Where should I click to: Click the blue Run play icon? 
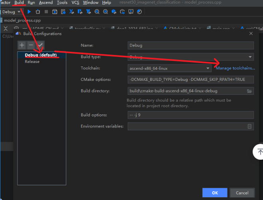click(x=29, y=12)
